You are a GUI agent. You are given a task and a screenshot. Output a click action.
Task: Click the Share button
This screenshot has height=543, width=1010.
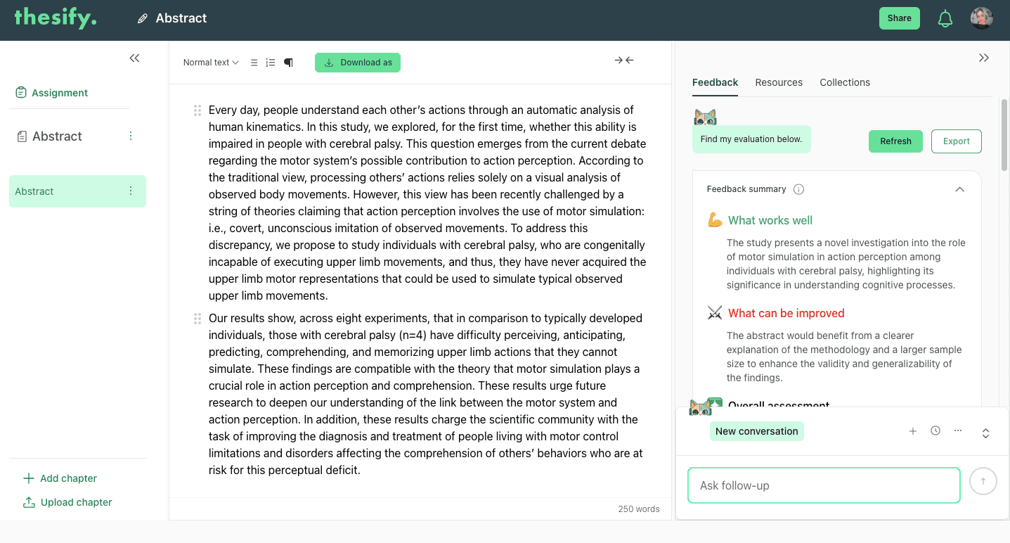[x=900, y=18]
